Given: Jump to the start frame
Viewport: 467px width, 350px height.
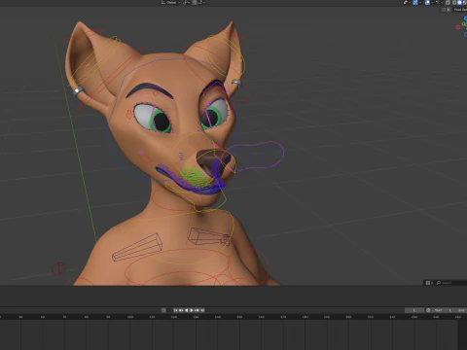Looking at the screenshot, I should tap(175, 310).
